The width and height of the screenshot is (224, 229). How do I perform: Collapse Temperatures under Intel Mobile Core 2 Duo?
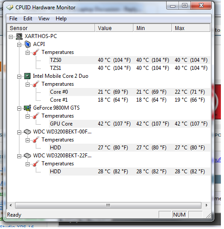pos(27,84)
